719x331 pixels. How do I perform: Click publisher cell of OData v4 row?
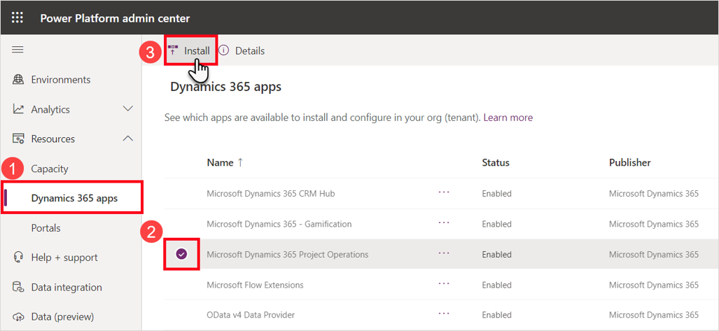click(654, 315)
